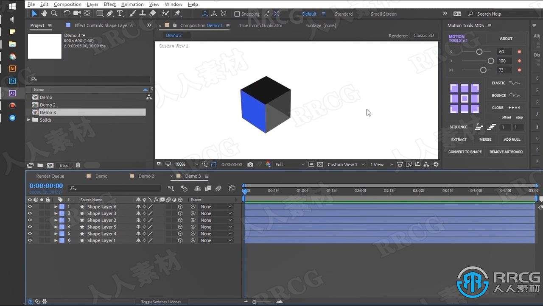Adjust the Motion Tools slider valued 60
543x306 pixels.
click(479, 52)
